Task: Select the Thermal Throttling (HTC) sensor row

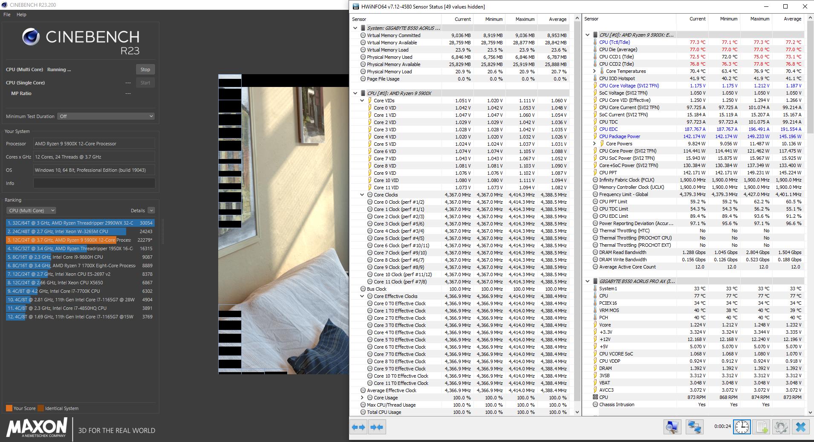Action: (697, 231)
